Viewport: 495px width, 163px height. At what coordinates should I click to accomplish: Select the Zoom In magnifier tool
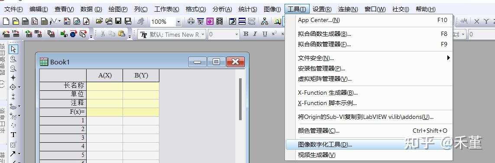[x=13, y=59]
